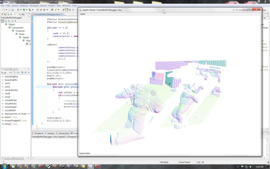Viewport: 270px width, 169px height.
Task: Switch to the Javadoc tab
Action: click(x=49, y=133)
